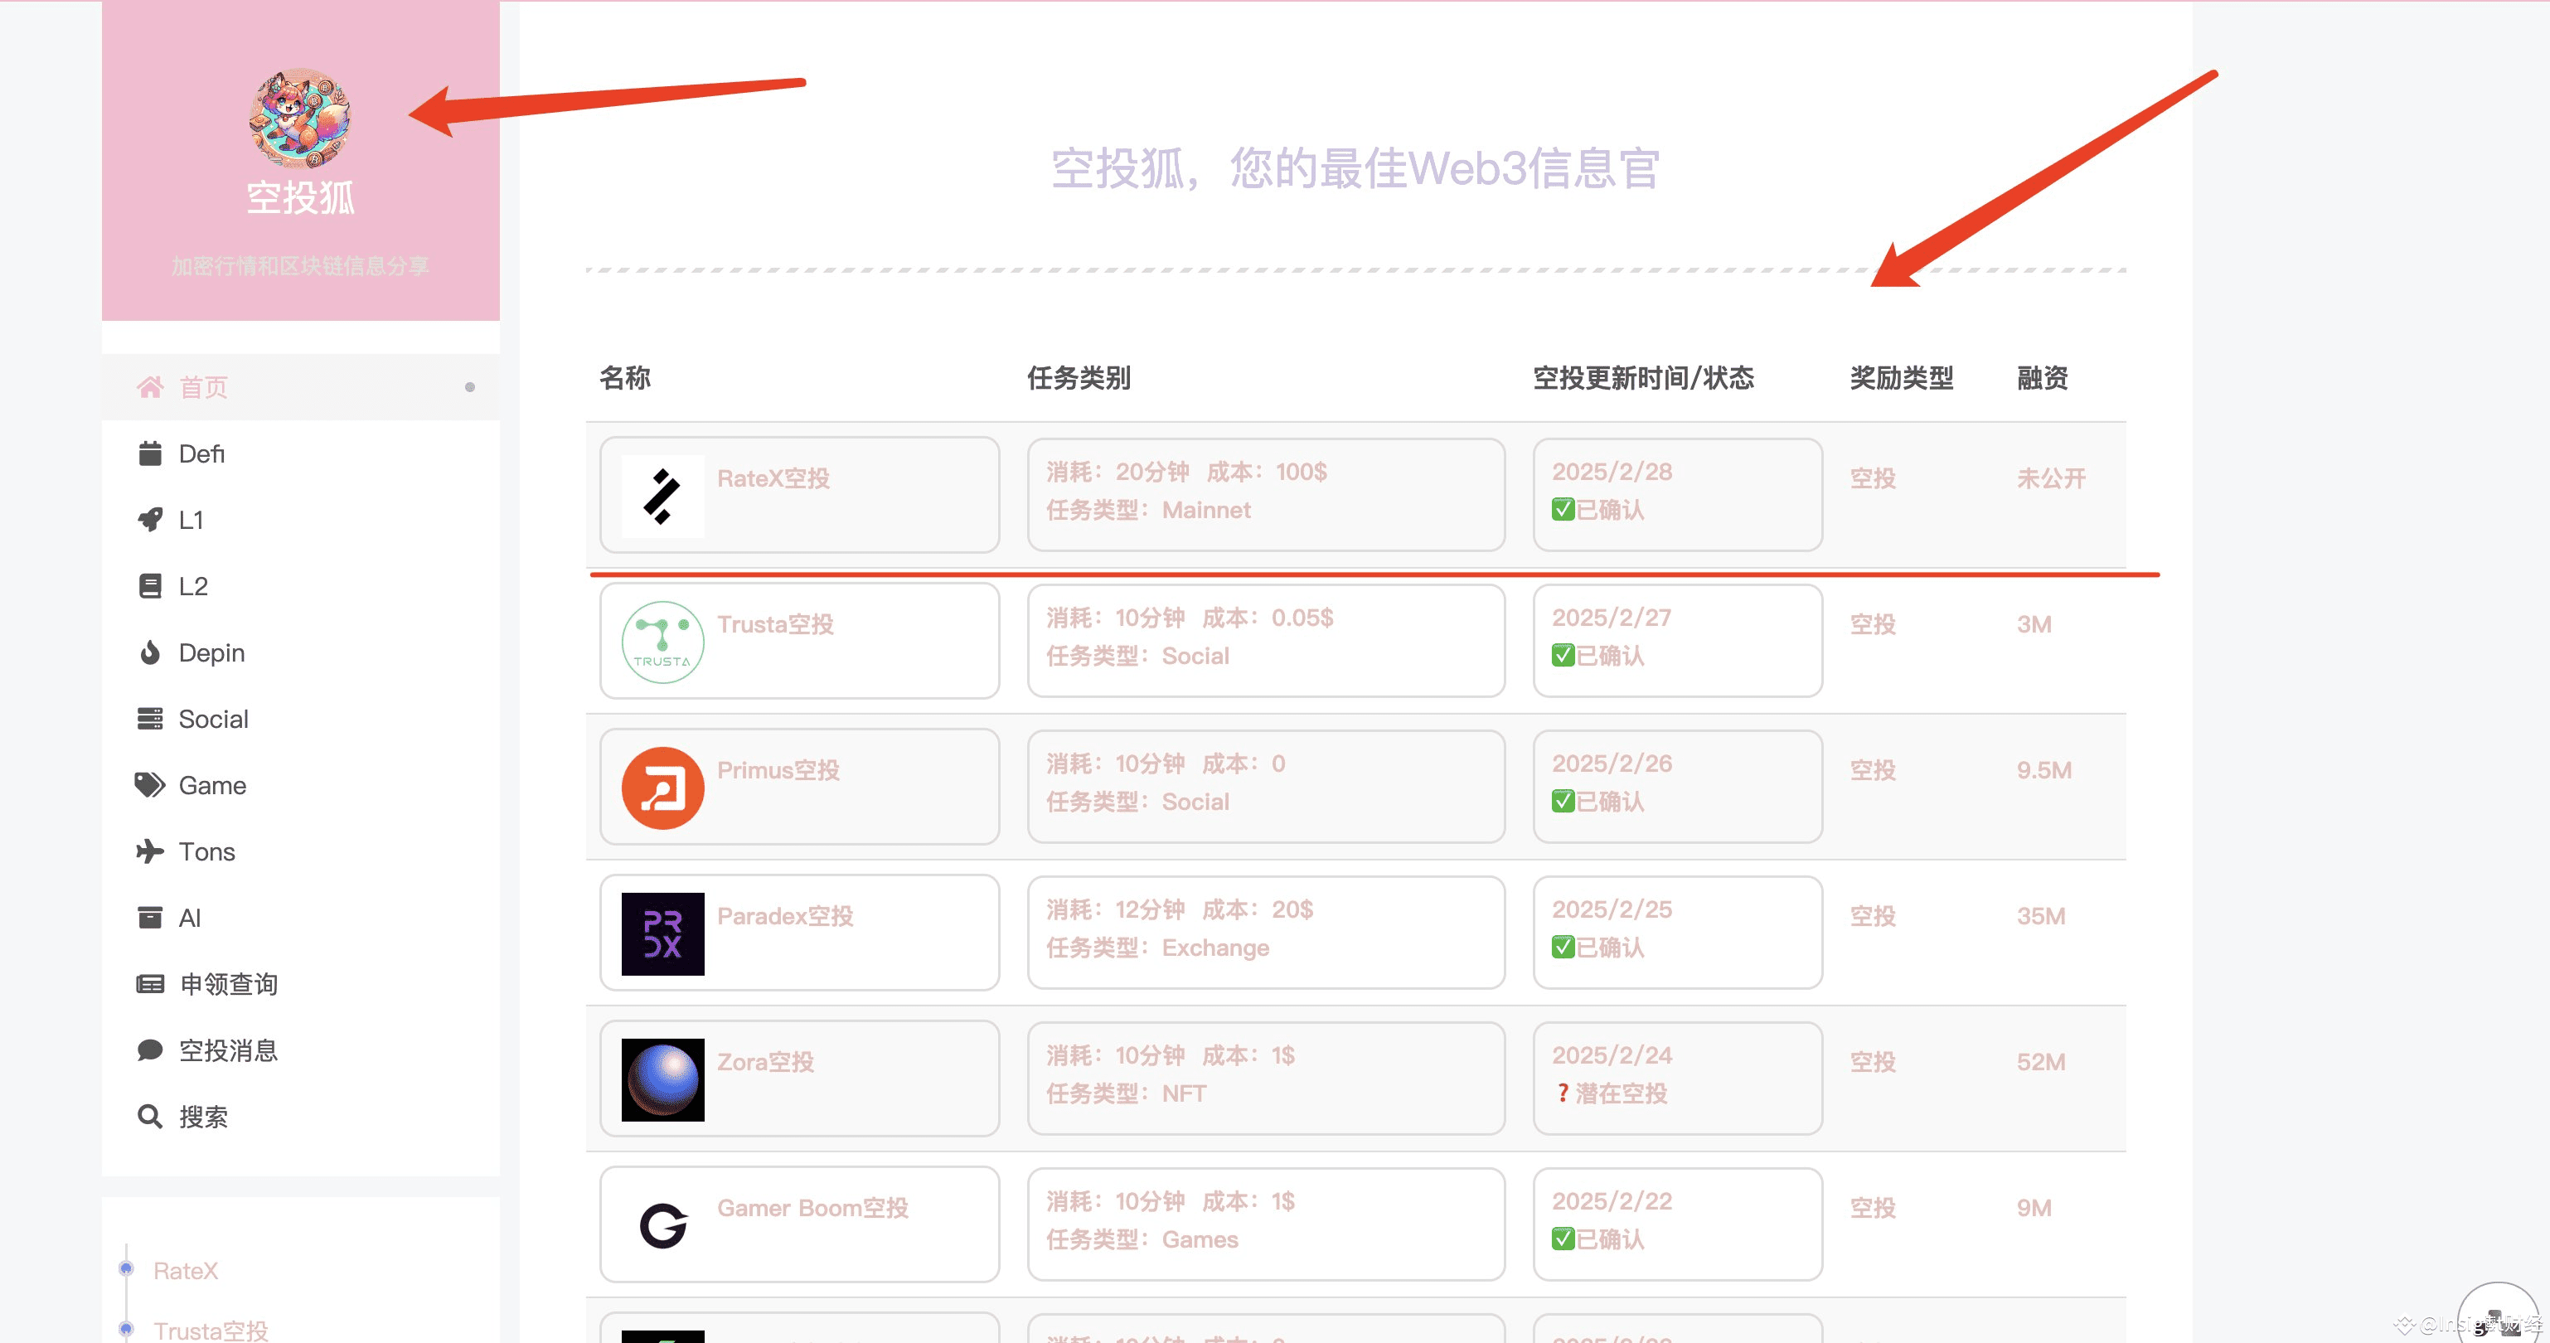Select the Depin flame icon in sidebar
Image resolution: width=2550 pixels, height=1343 pixels.
click(149, 652)
